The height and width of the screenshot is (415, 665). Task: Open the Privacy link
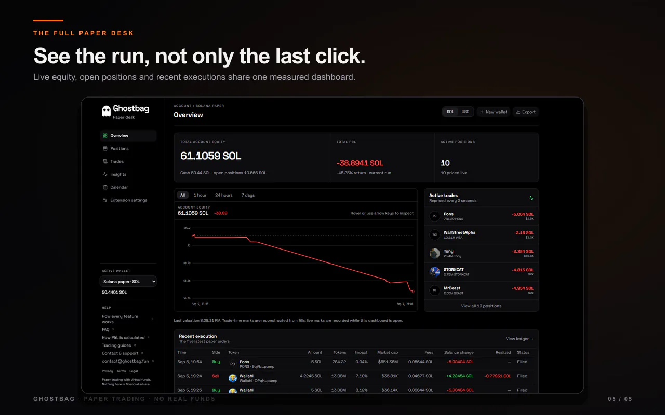click(108, 371)
